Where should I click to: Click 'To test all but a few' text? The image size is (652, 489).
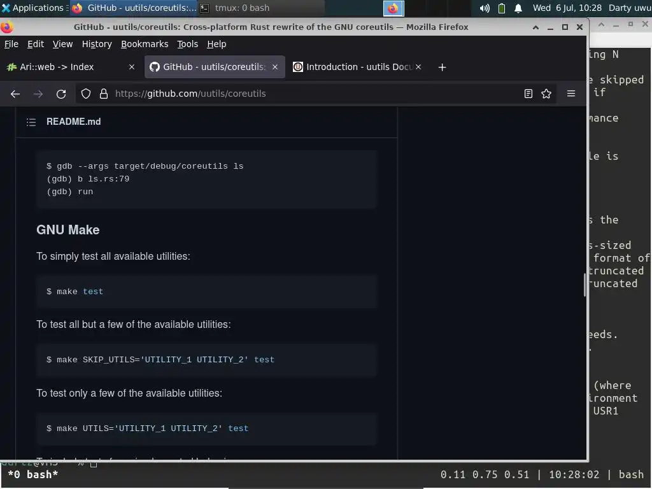(134, 325)
